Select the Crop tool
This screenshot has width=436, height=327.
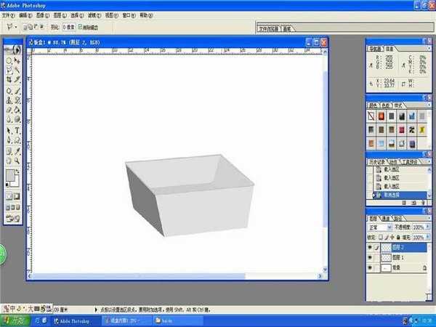9,79
